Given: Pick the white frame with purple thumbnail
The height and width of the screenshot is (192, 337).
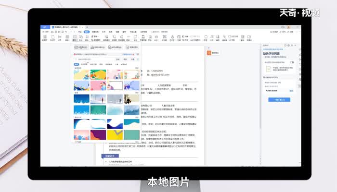Looking at the screenshot, I should click(115, 85).
